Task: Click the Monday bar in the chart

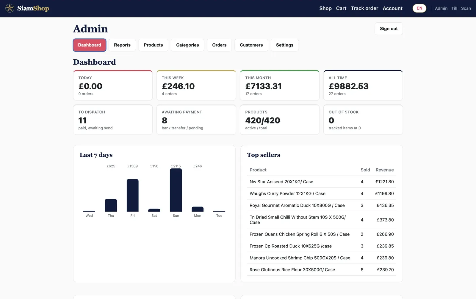Action: [198, 209]
